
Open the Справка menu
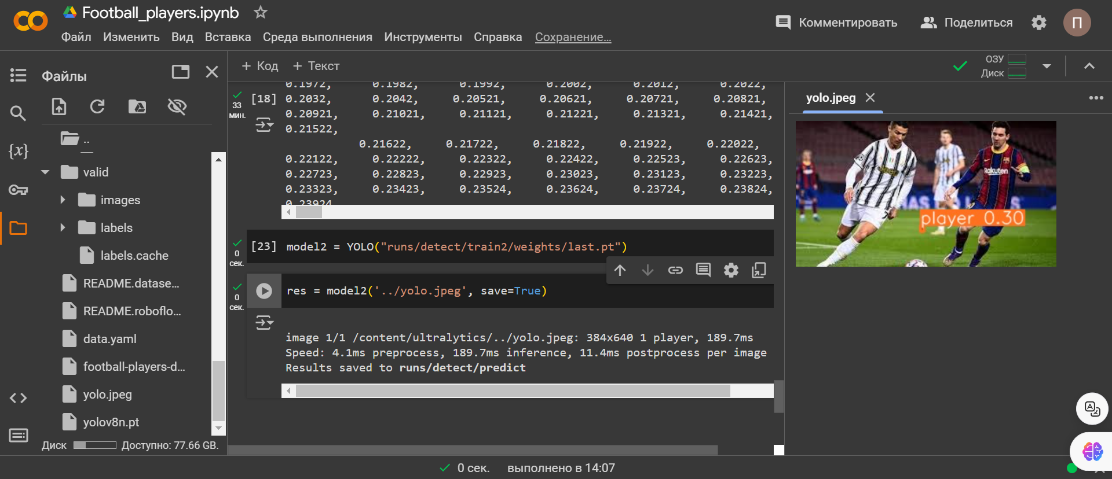(498, 37)
